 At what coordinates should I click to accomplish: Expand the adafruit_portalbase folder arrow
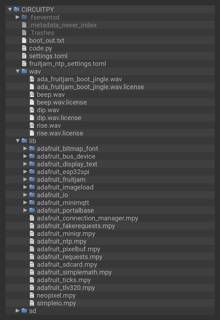[25, 210]
